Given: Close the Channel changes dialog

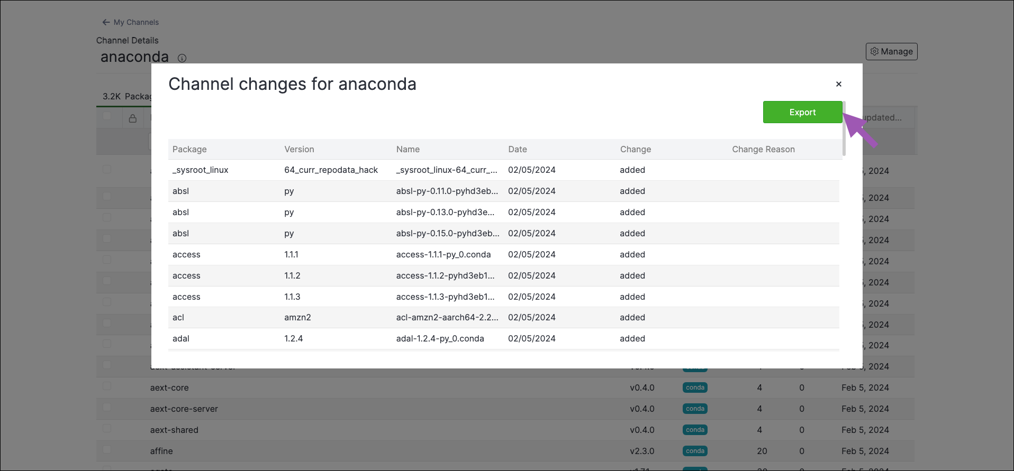Looking at the screenshot, I should pos(839,84).
